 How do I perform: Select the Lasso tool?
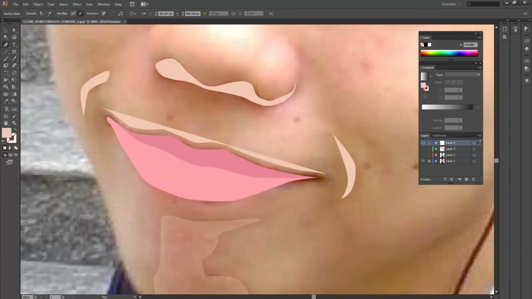point(14,37)
